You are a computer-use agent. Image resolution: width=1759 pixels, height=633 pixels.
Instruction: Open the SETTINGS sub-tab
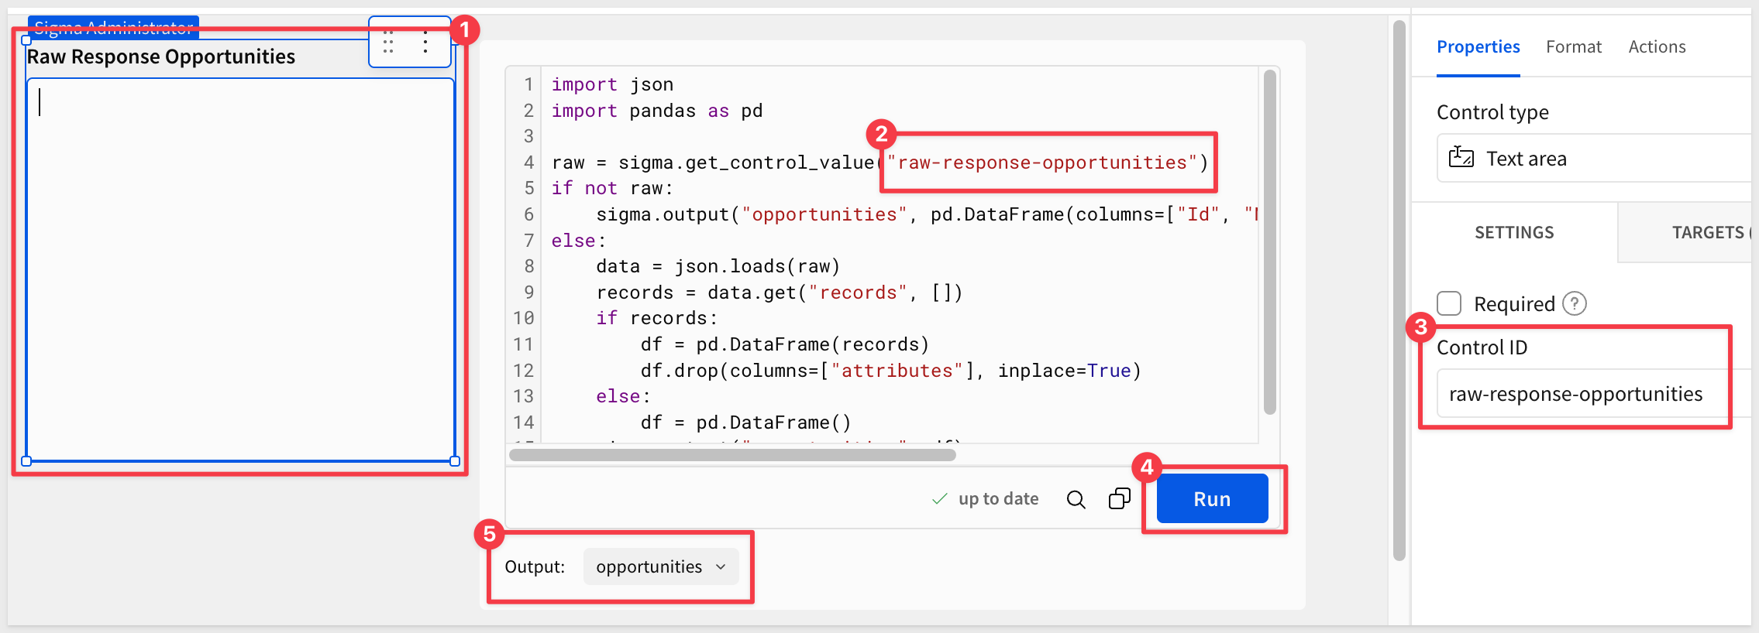tap(1514, 233)
